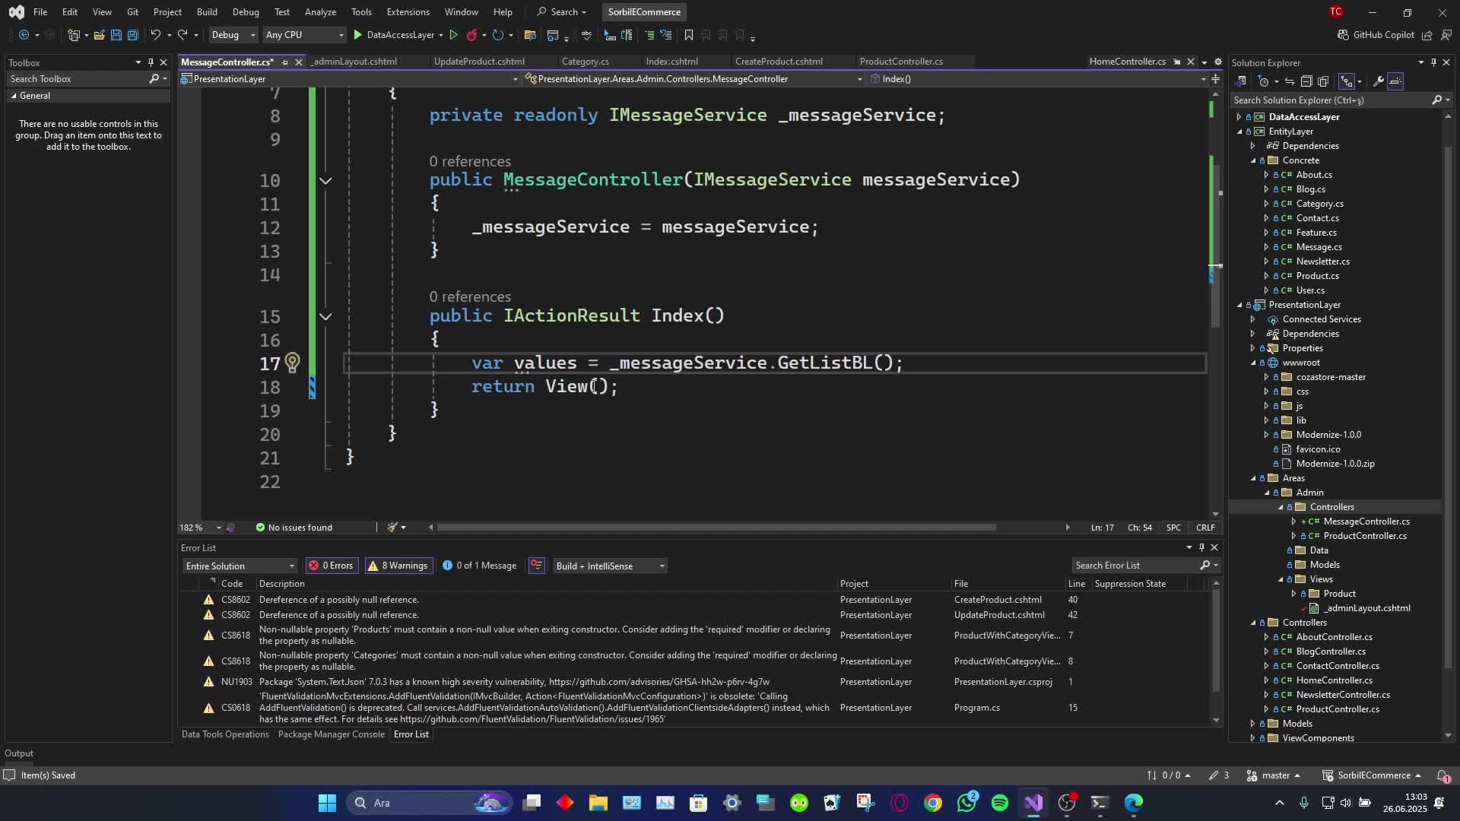This screenshot has width=1460, height=821.
Task: Open Google Chrome from the taskbar
Action: coord(933,803)
